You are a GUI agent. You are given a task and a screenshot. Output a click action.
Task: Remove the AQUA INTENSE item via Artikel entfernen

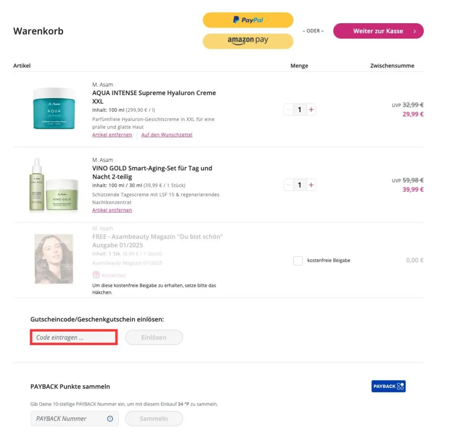coord(112,134)
